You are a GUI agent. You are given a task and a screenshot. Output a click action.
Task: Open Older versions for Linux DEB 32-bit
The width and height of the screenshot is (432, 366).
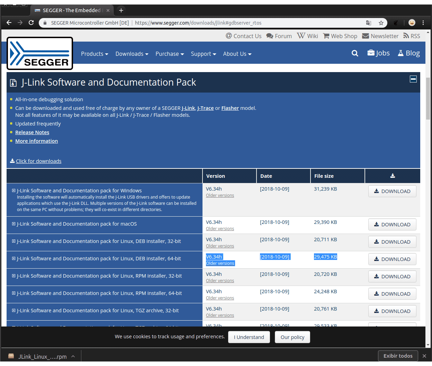click(x=220, y=246)
